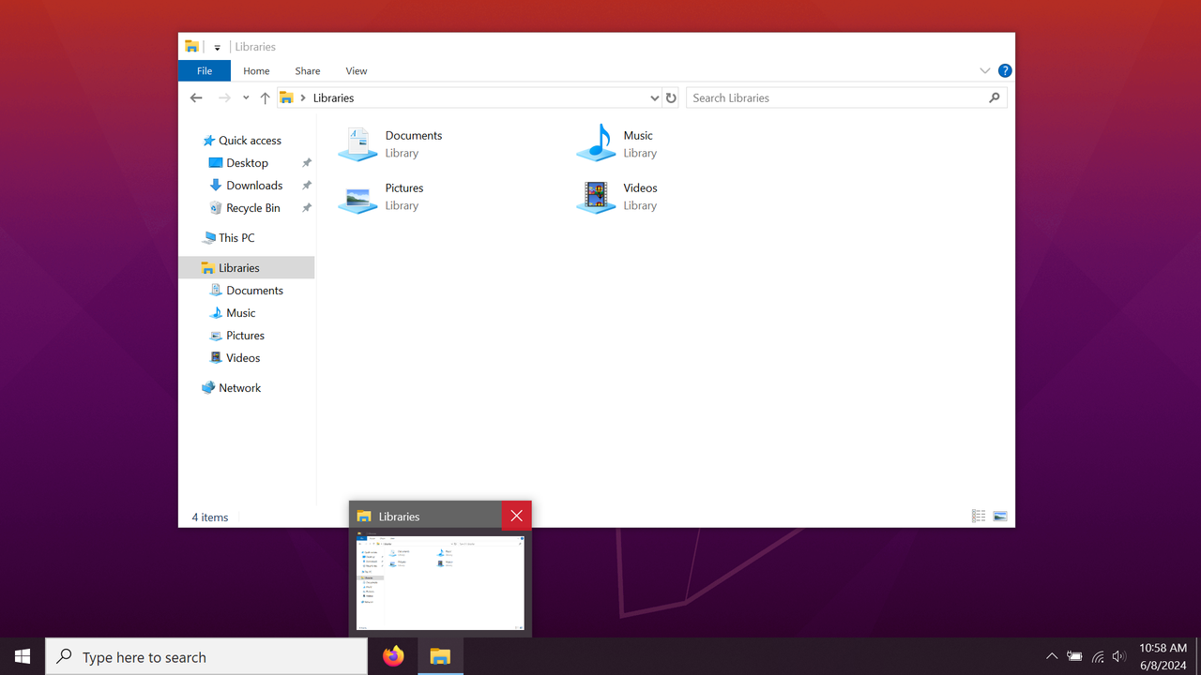Expand the ribbon with chevron arrow
The width and height of the screenshot is (1201, 675).
click(x=984, y=71)
